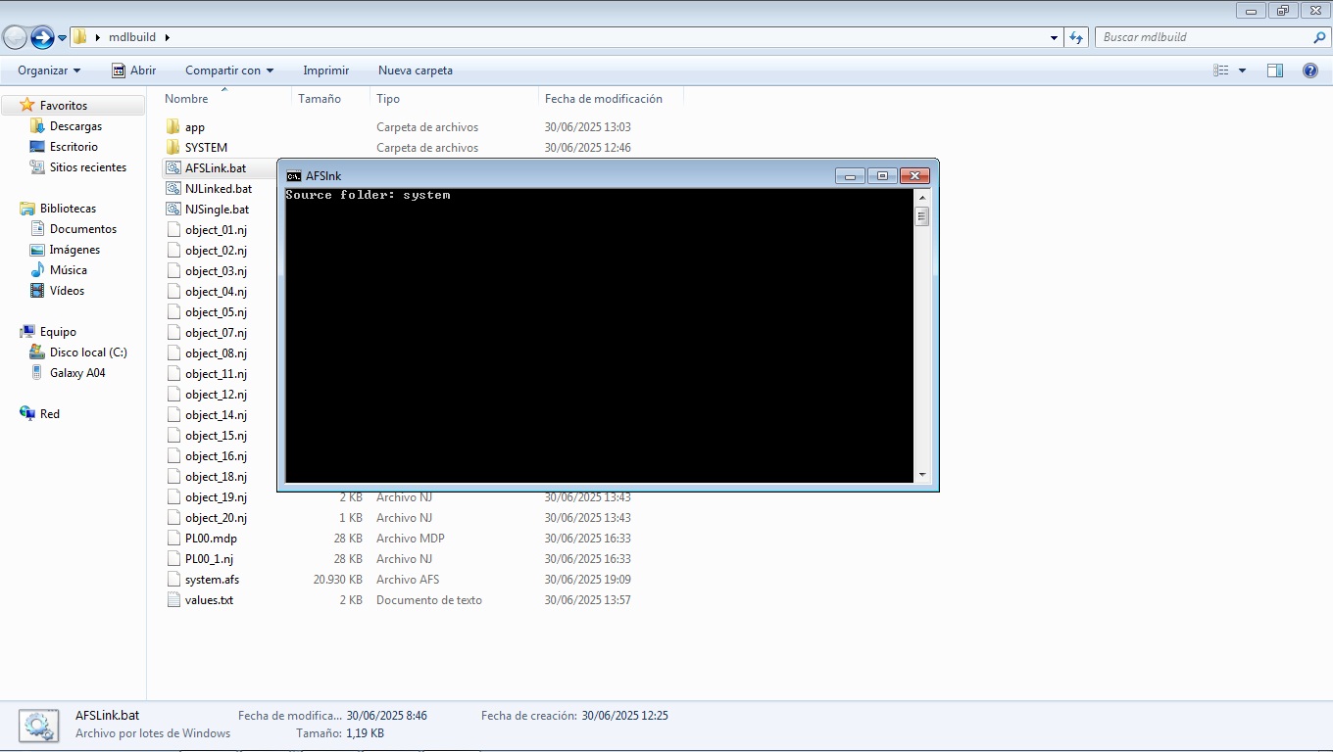The height and width of the screenshot is (752, 1333).
Task: Open the Galaxy A04 device
Action: (x=77, y=373)
